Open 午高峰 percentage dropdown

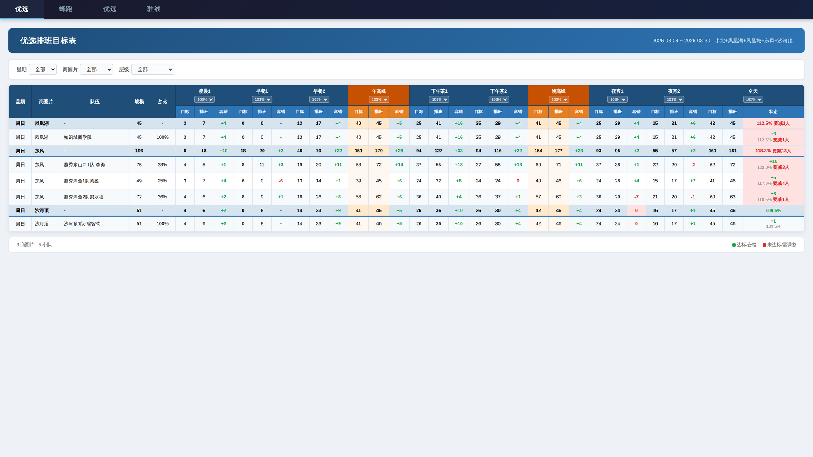379,99
